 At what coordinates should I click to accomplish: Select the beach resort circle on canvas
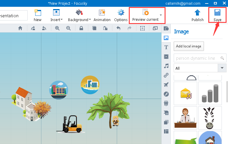click(x=90, y=85)
